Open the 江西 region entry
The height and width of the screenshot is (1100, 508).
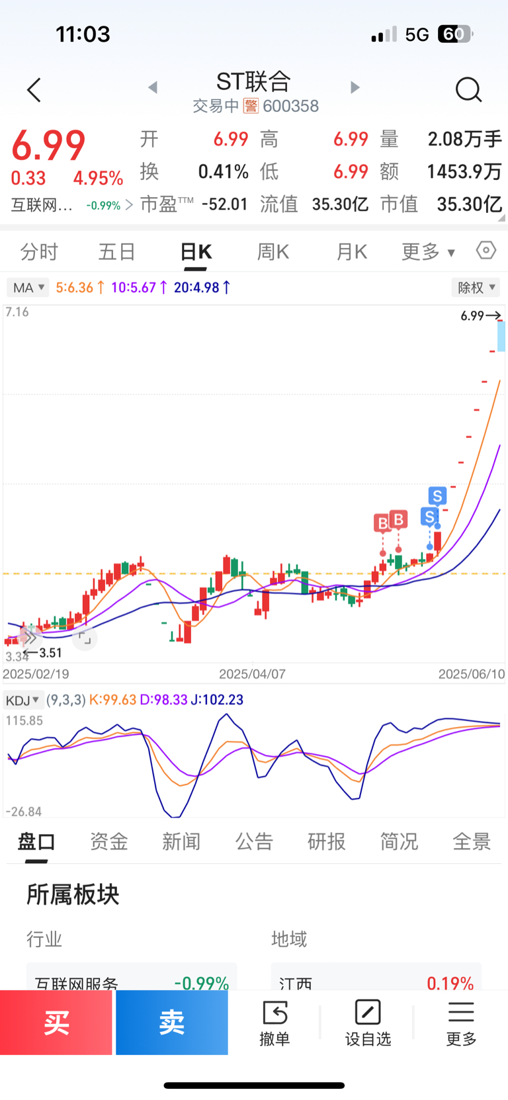376,978
